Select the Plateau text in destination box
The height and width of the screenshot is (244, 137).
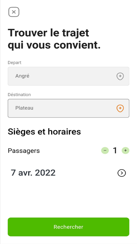click(24, 108)
